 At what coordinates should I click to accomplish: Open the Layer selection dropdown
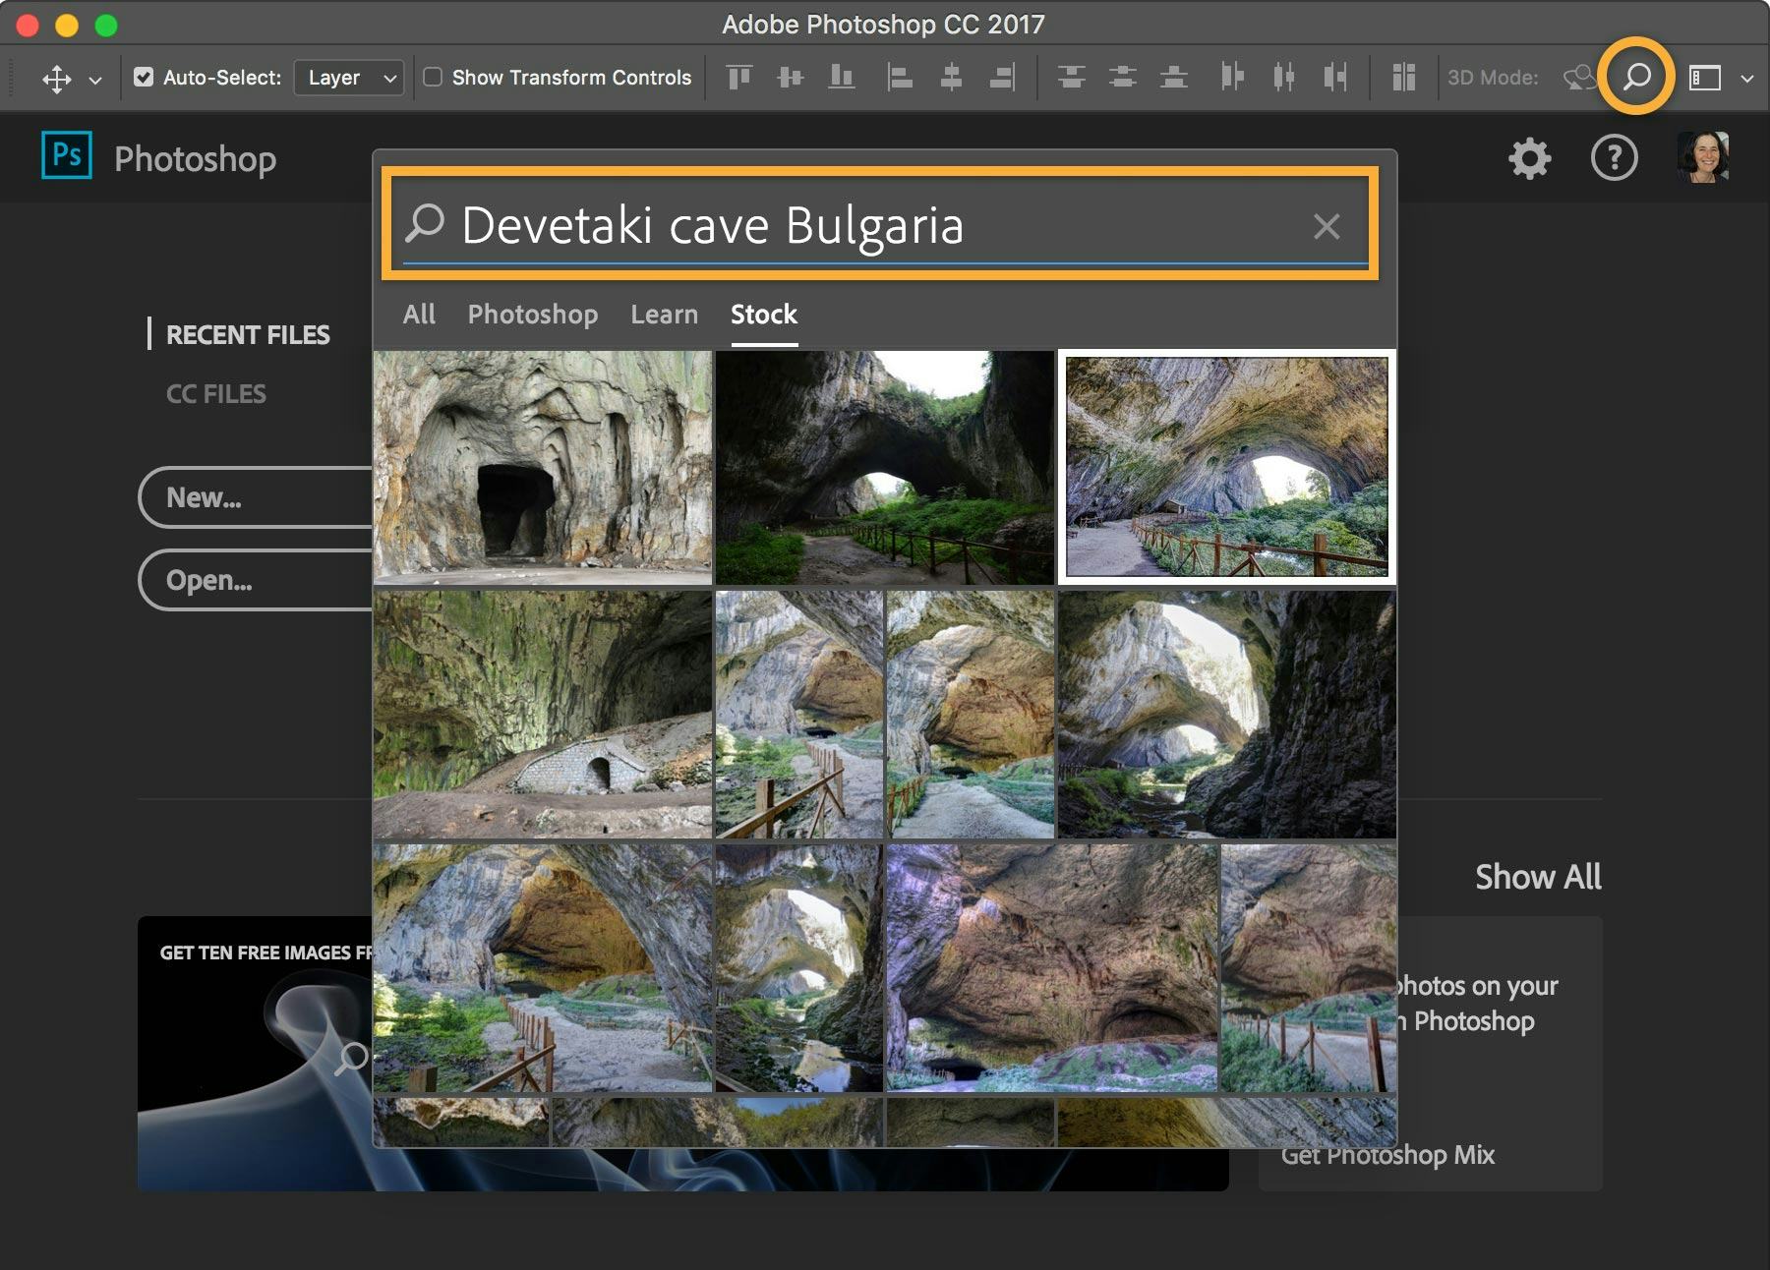[x=349, y=78]
